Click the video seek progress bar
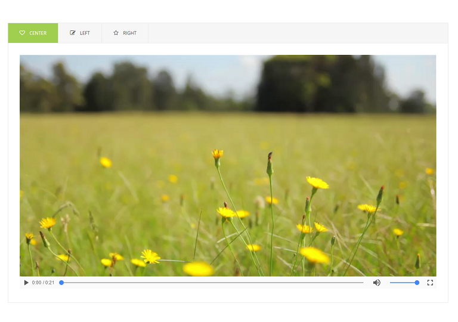Viewport: 458px width, 322px height. [212, 283]
